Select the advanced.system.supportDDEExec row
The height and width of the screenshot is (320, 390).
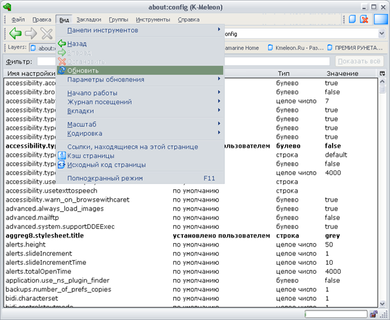click(x=191, y=226)
